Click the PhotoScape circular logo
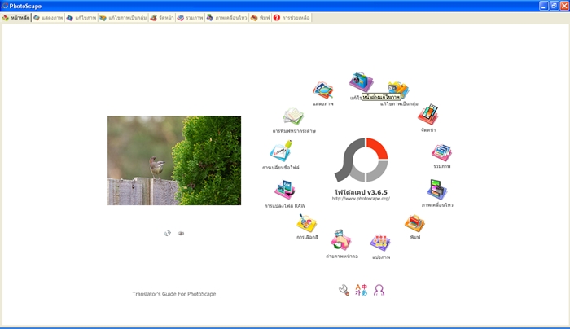Viewport: 570px width, 329px height. pos(362,160)
